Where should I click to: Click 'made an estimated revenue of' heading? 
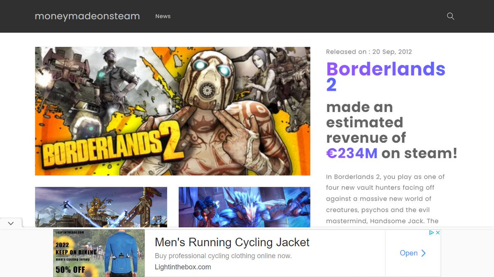366,122
